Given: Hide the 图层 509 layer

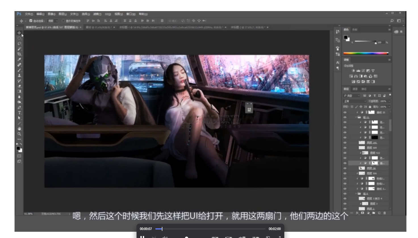Looking at the screenshot, I should [345, 148].
